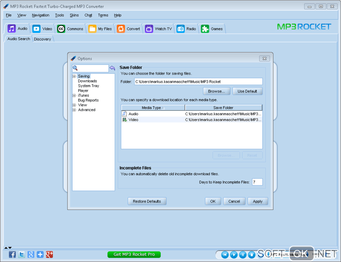
Task: Select the Audio Search subtab
Action: click(x=18, y=39)
